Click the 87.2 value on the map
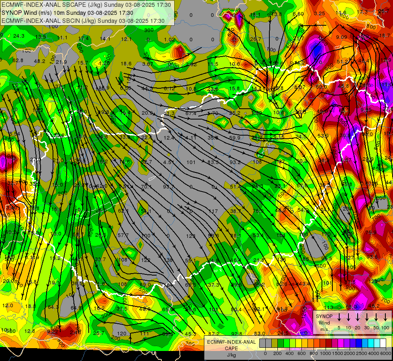Screen dimensions: 393x361 pos(214,334)
